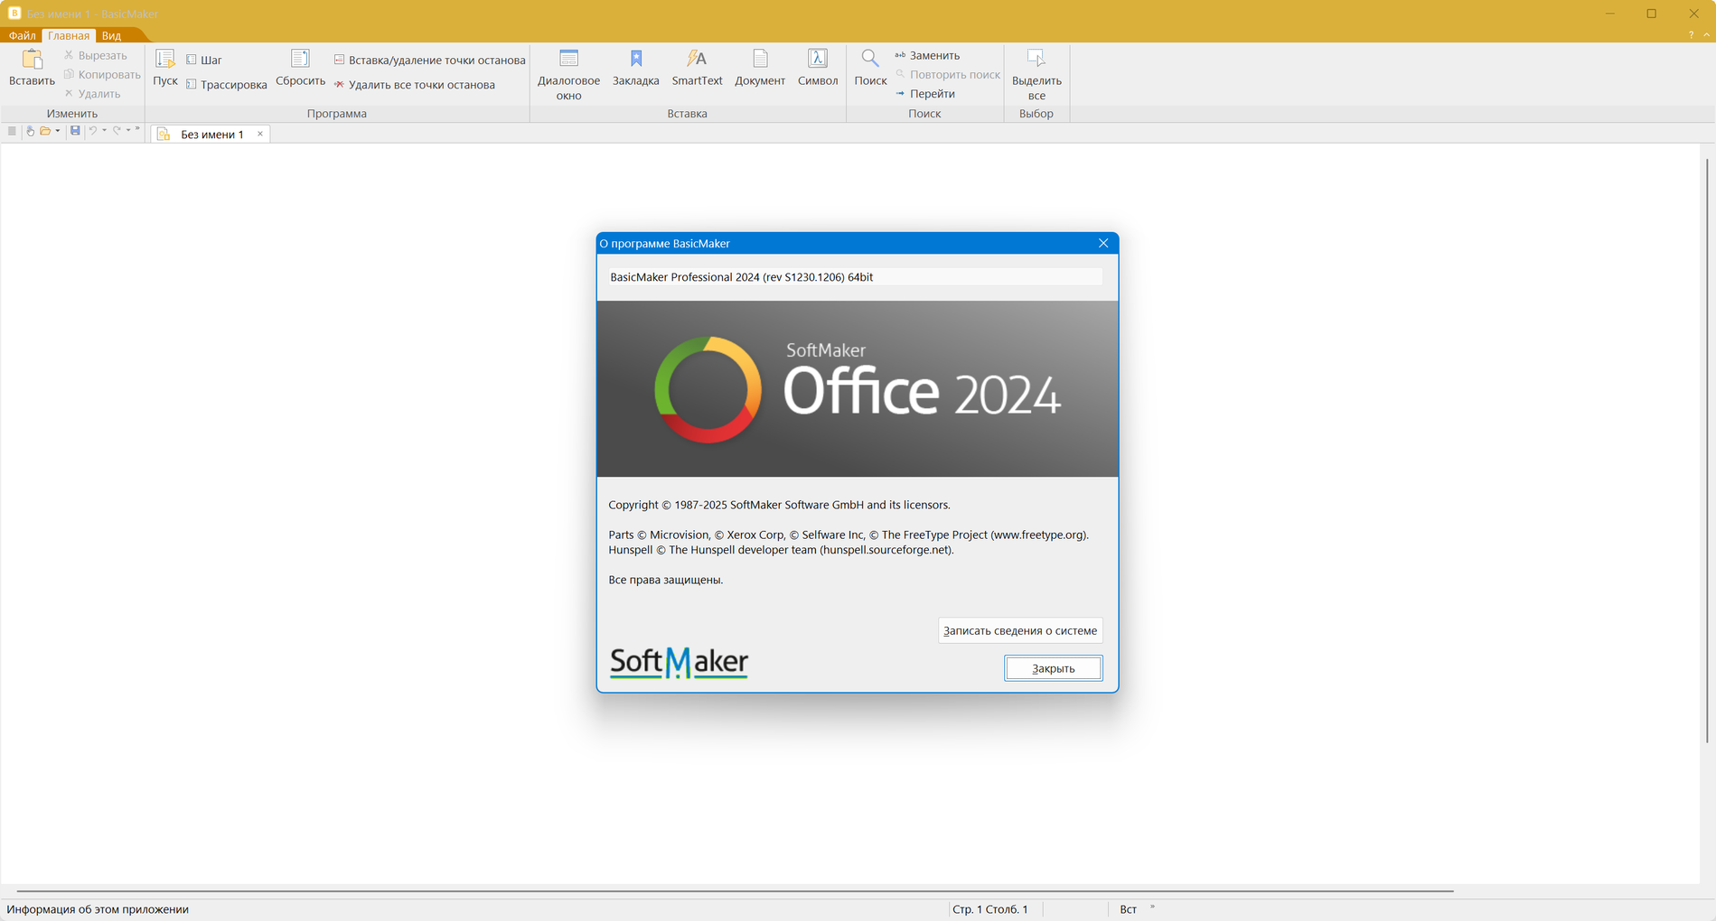
Task: Click the SoftMaker logo in the dialog
Action: [x=679, y=663]
